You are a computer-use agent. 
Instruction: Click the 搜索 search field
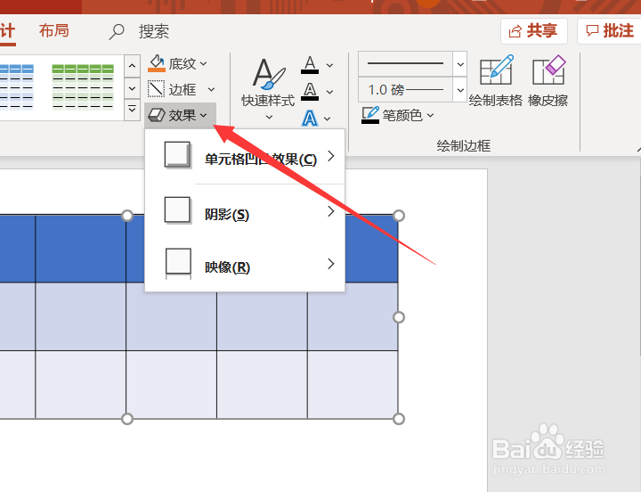click(154, 31)
